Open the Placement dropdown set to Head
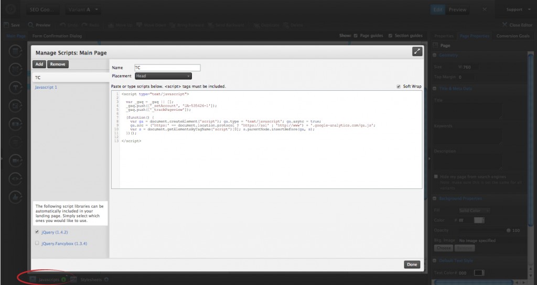Screen dimensions: 537x285 coord(163,76)
